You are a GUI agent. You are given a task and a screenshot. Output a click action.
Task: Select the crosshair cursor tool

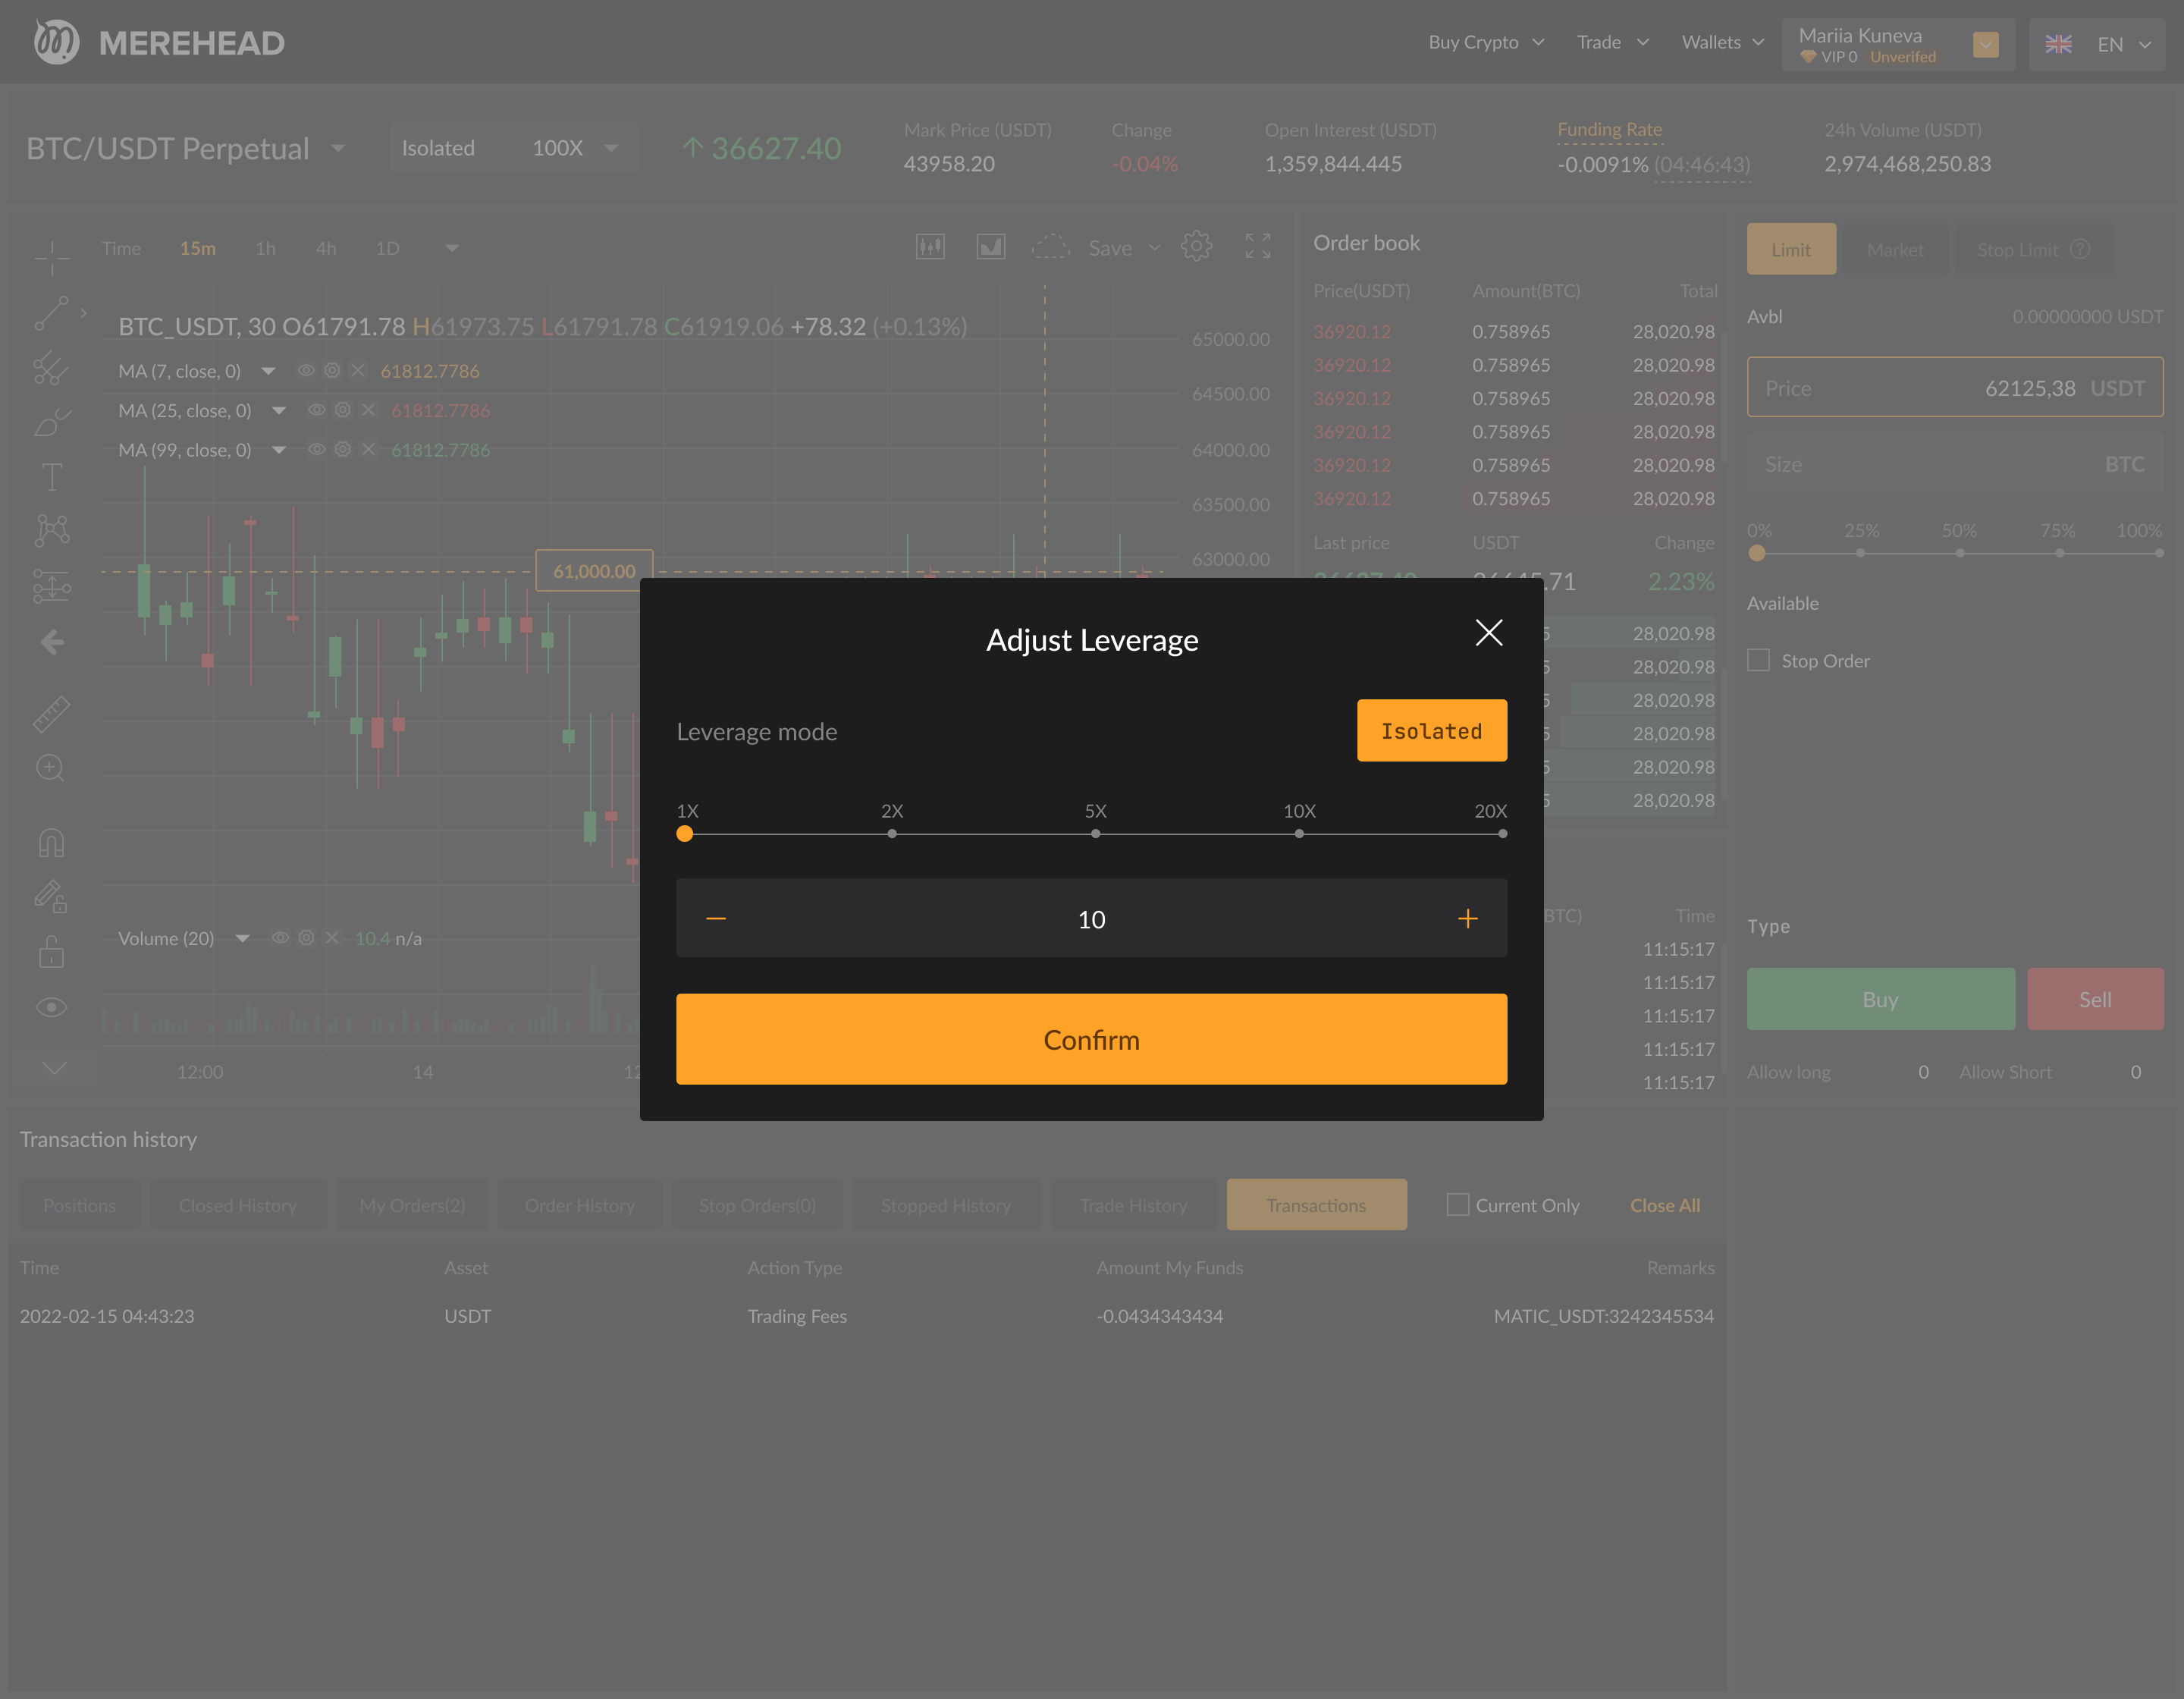51,256
